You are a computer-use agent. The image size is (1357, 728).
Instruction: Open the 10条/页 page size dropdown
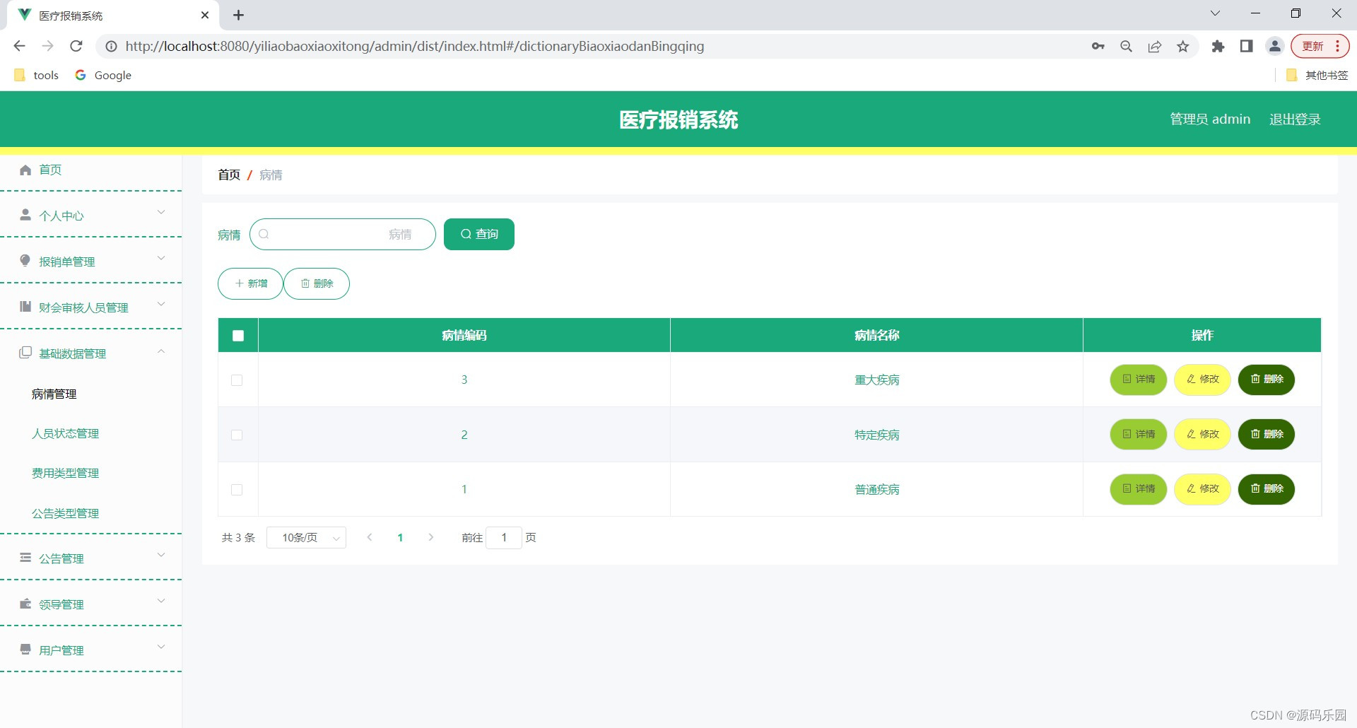click(x=306, y=537)
